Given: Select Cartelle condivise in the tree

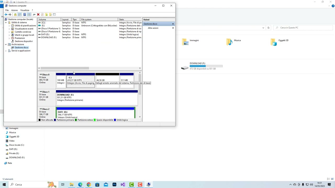Looking at the screenshot, I should [x=23, y=32].
